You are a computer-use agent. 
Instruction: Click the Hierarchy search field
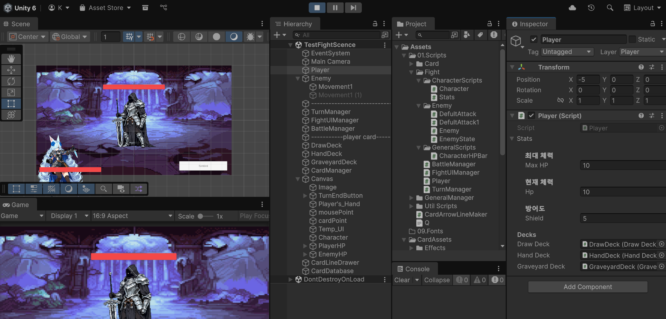tap(336, 35)
